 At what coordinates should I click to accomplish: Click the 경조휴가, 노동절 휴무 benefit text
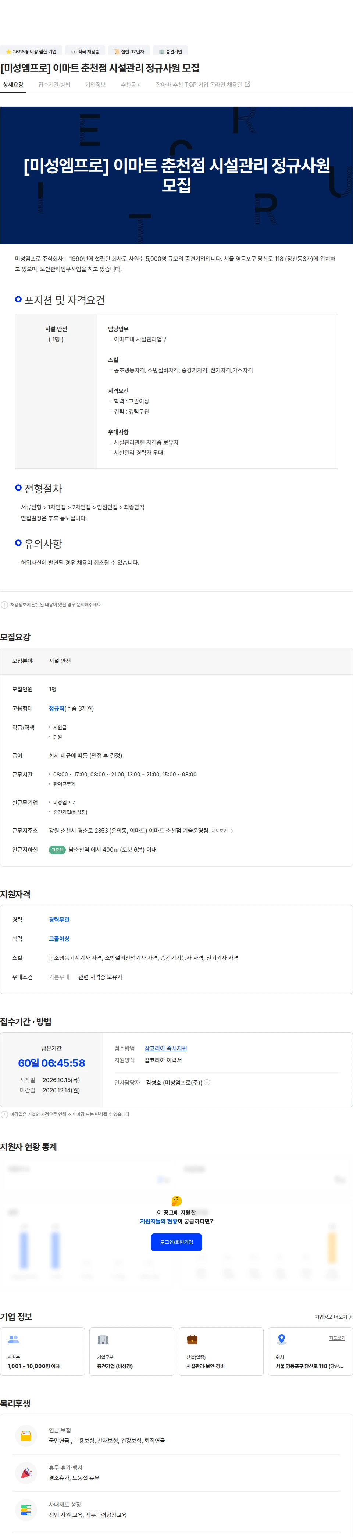[x=74, y=1478]
